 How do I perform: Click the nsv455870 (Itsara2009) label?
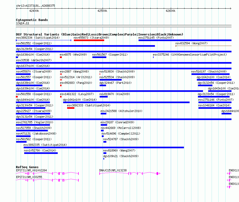pos(34,71)
